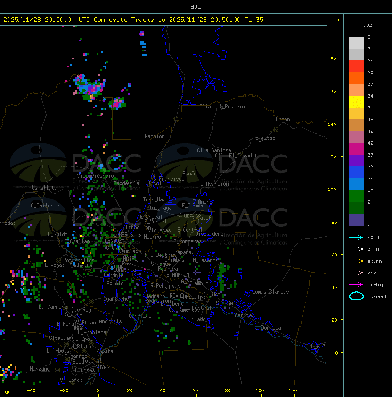Select the yellow 51-54 dBZ swatch
The height and width of the screenshot is (397, 392).
click(x=356, y=102)
